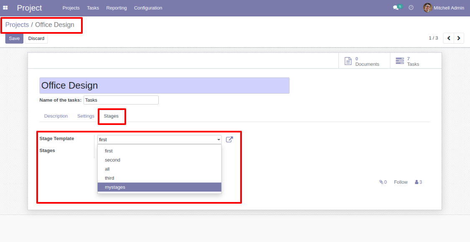Image resolution: width=470 pixels, height=242 pixels.
Task: Click the attachments paperclip icon
Action: click(381, 182)
